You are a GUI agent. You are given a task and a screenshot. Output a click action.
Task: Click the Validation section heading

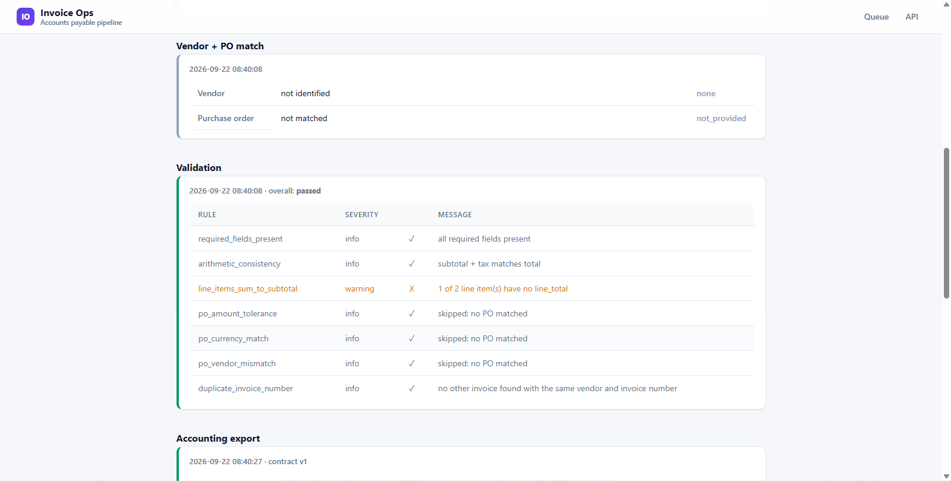pyautogui.click(x=199, y=167)
